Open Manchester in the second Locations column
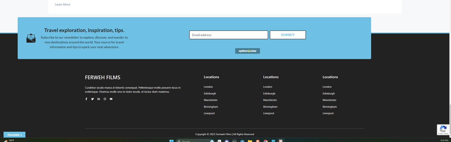Screen dimensions: 451x142 (270, 100)
